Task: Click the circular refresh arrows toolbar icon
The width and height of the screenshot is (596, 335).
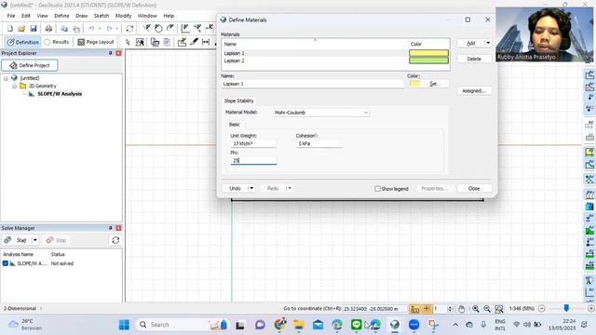Action: [129, 29]
